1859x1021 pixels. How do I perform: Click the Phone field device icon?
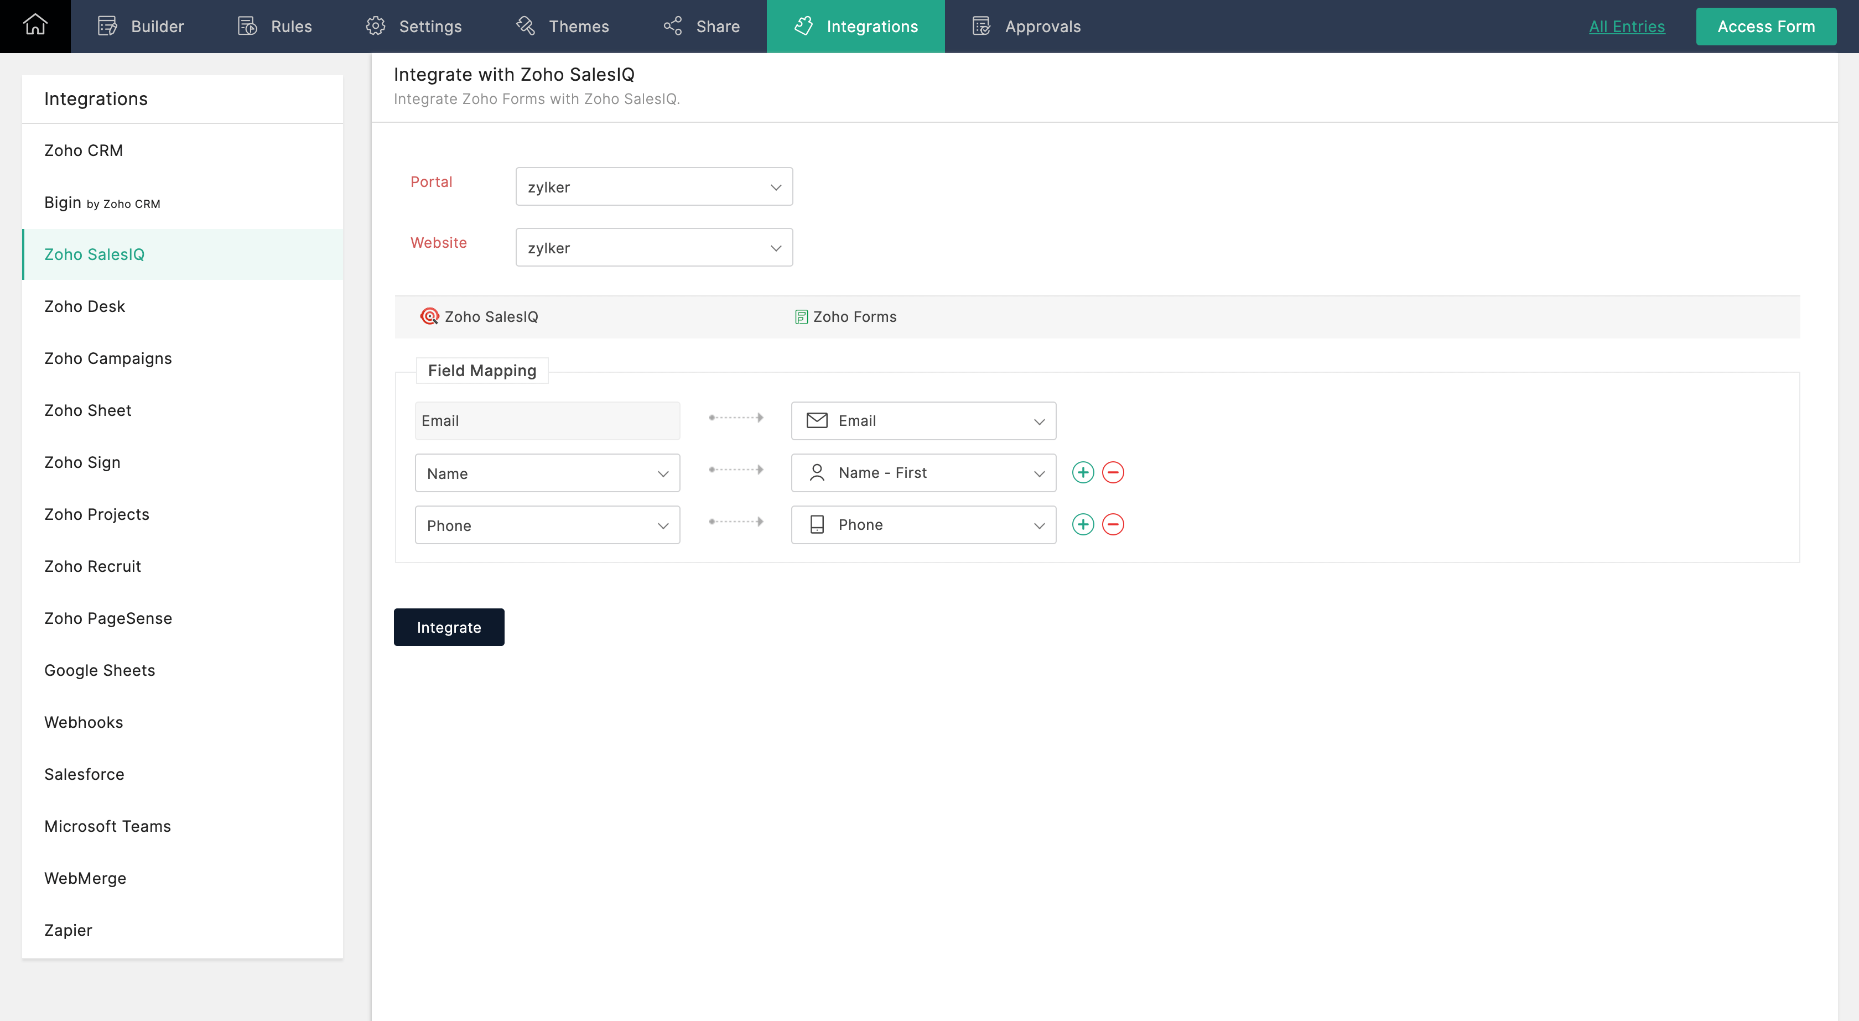pos(816,524)
